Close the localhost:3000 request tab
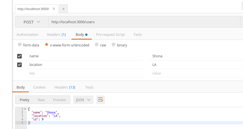 click(54, 9)
